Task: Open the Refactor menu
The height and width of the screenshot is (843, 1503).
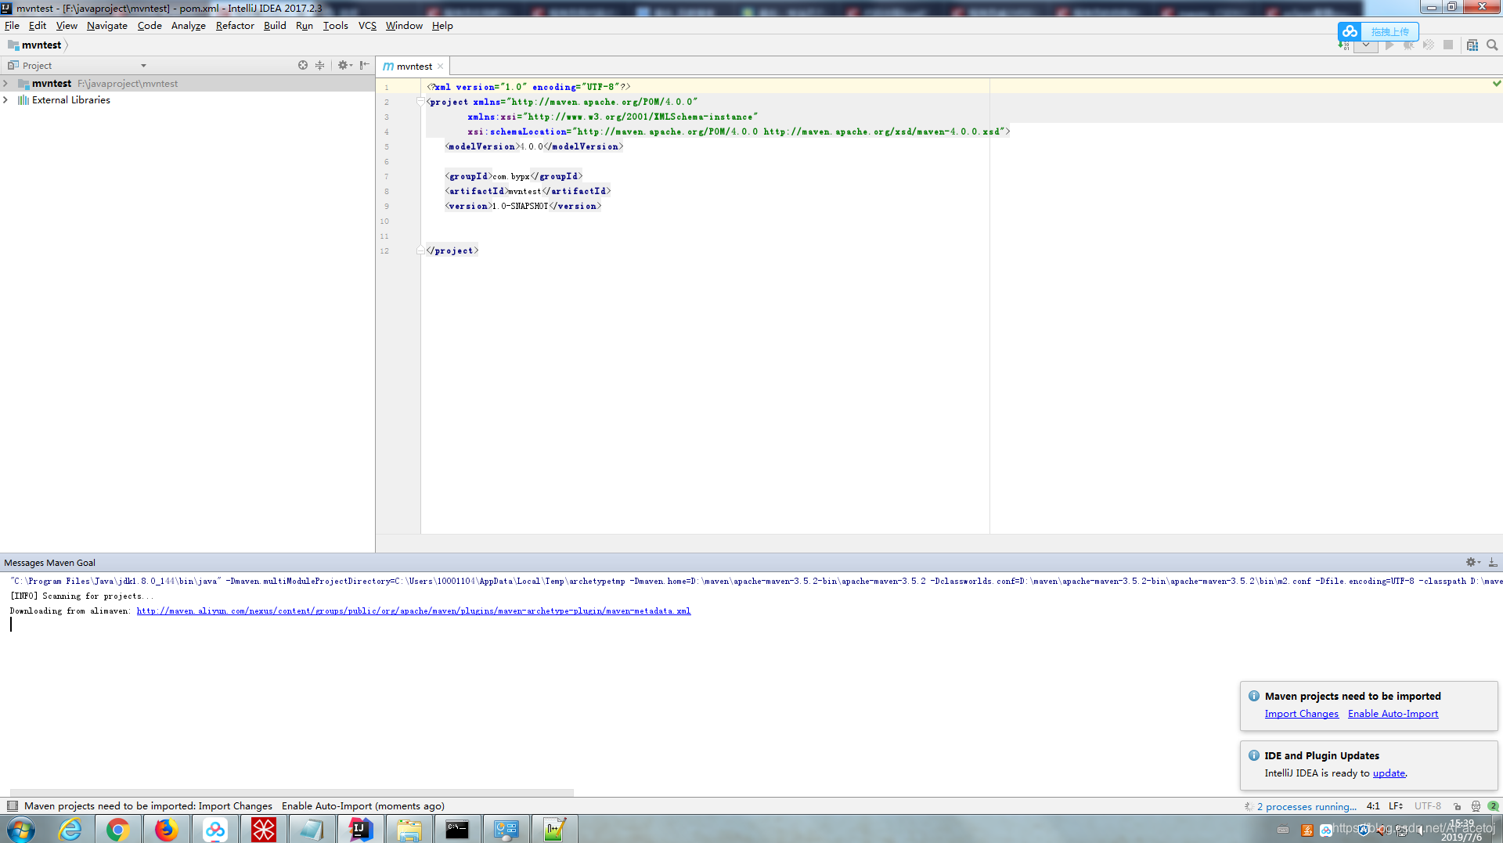Action: pyautogui.click(x=235, y=25)
